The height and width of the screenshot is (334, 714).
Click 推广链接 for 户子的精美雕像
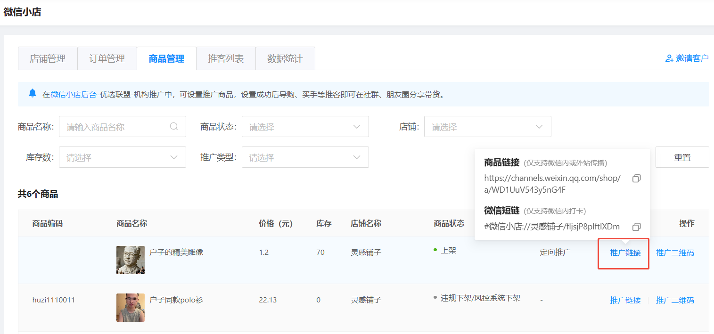[625, 253]
